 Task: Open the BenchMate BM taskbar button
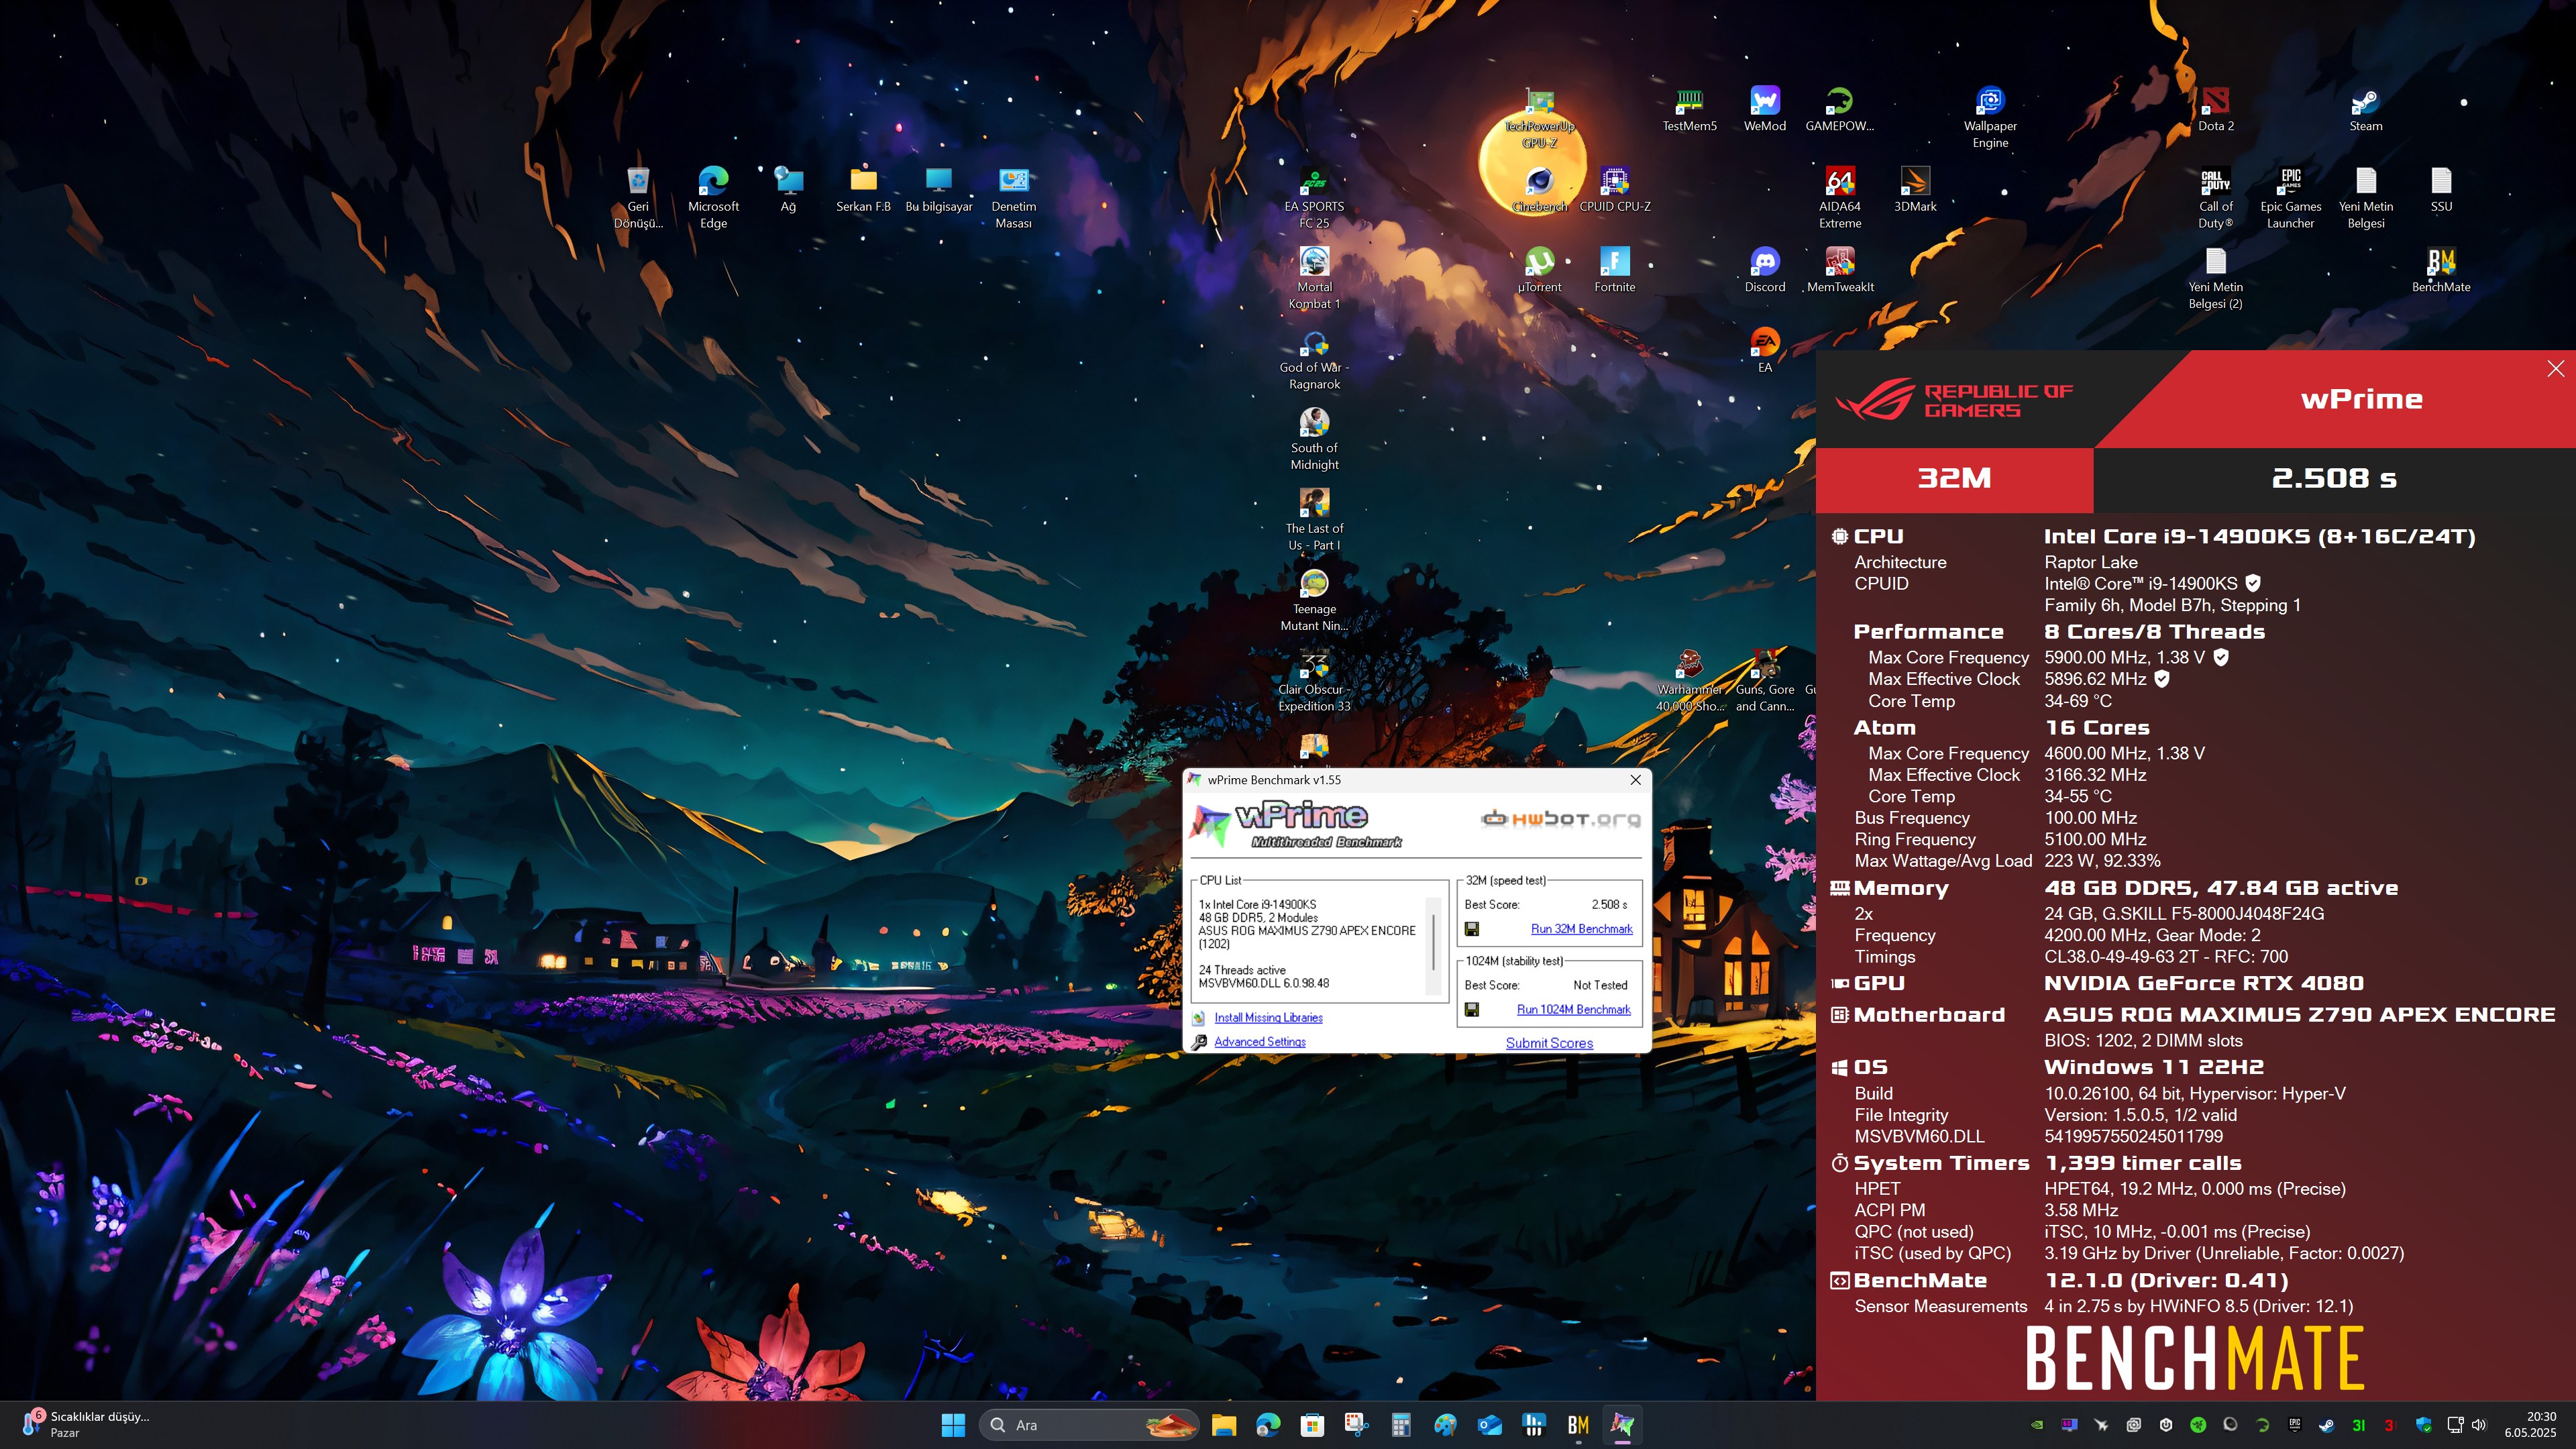click(x=1578, y=1425)
